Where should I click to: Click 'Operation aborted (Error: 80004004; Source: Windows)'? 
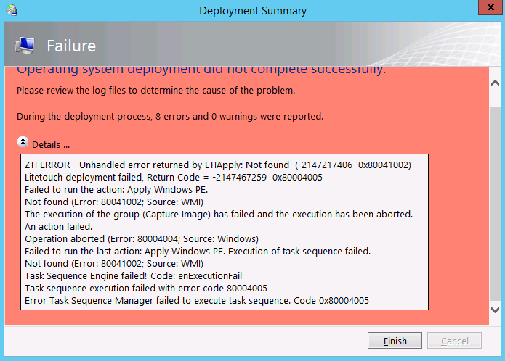click(x=142, y=239)
